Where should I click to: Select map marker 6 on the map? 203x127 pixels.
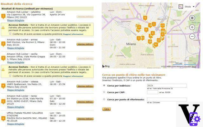pyautogui.click(x=153, y=33)
